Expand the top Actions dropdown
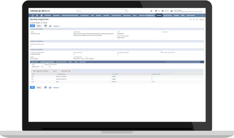Image resolution: width=234 pixels, height=138 pixels. pyautogui.click(x=56, y=26)
